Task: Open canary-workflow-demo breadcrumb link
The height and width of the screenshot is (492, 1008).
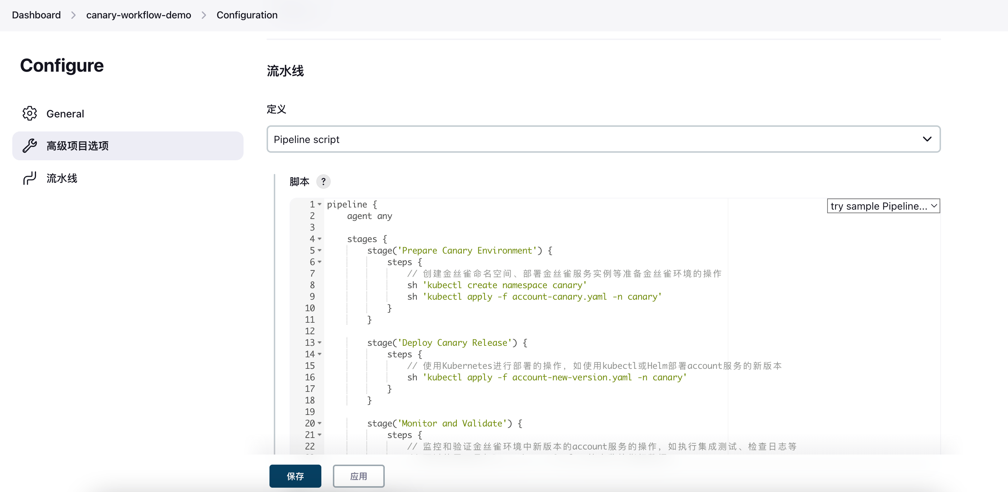Action: pyautogui.click(x=139, y=15)
